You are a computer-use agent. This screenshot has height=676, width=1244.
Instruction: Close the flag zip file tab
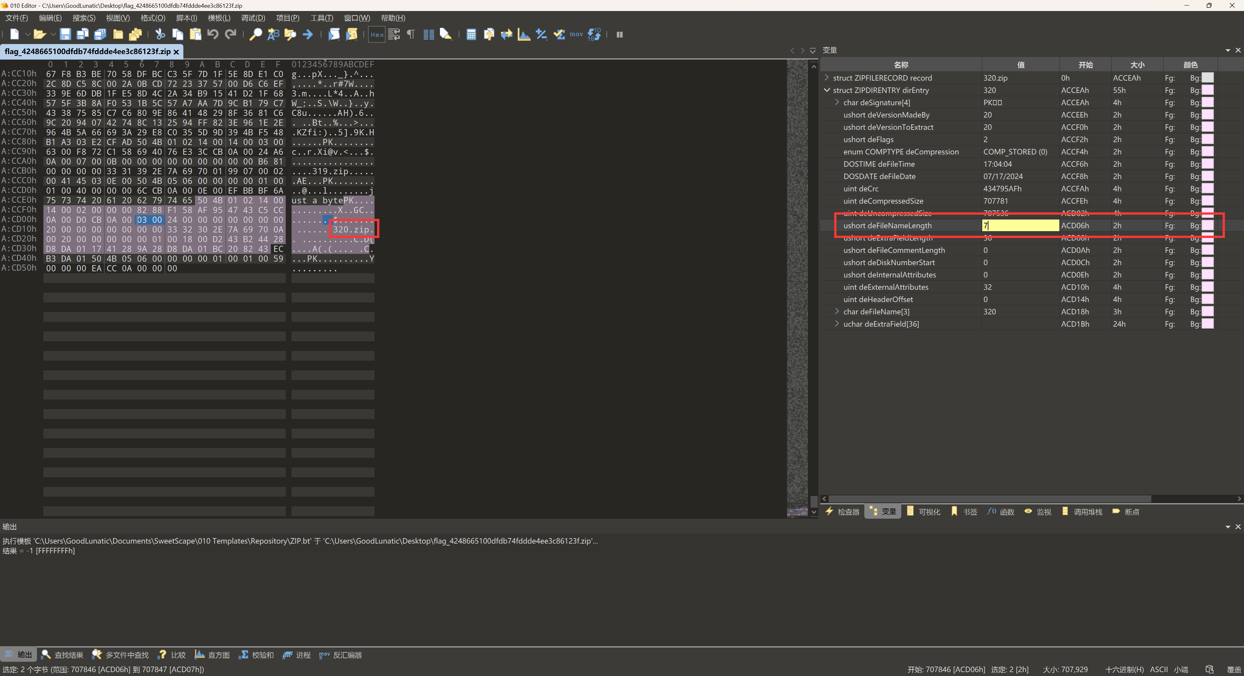(176, 51)
